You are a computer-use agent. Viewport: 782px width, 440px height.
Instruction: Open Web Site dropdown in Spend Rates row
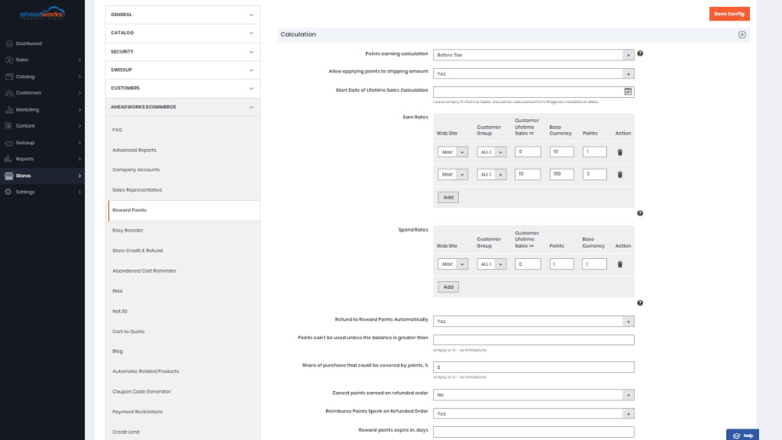click(453, 264)
